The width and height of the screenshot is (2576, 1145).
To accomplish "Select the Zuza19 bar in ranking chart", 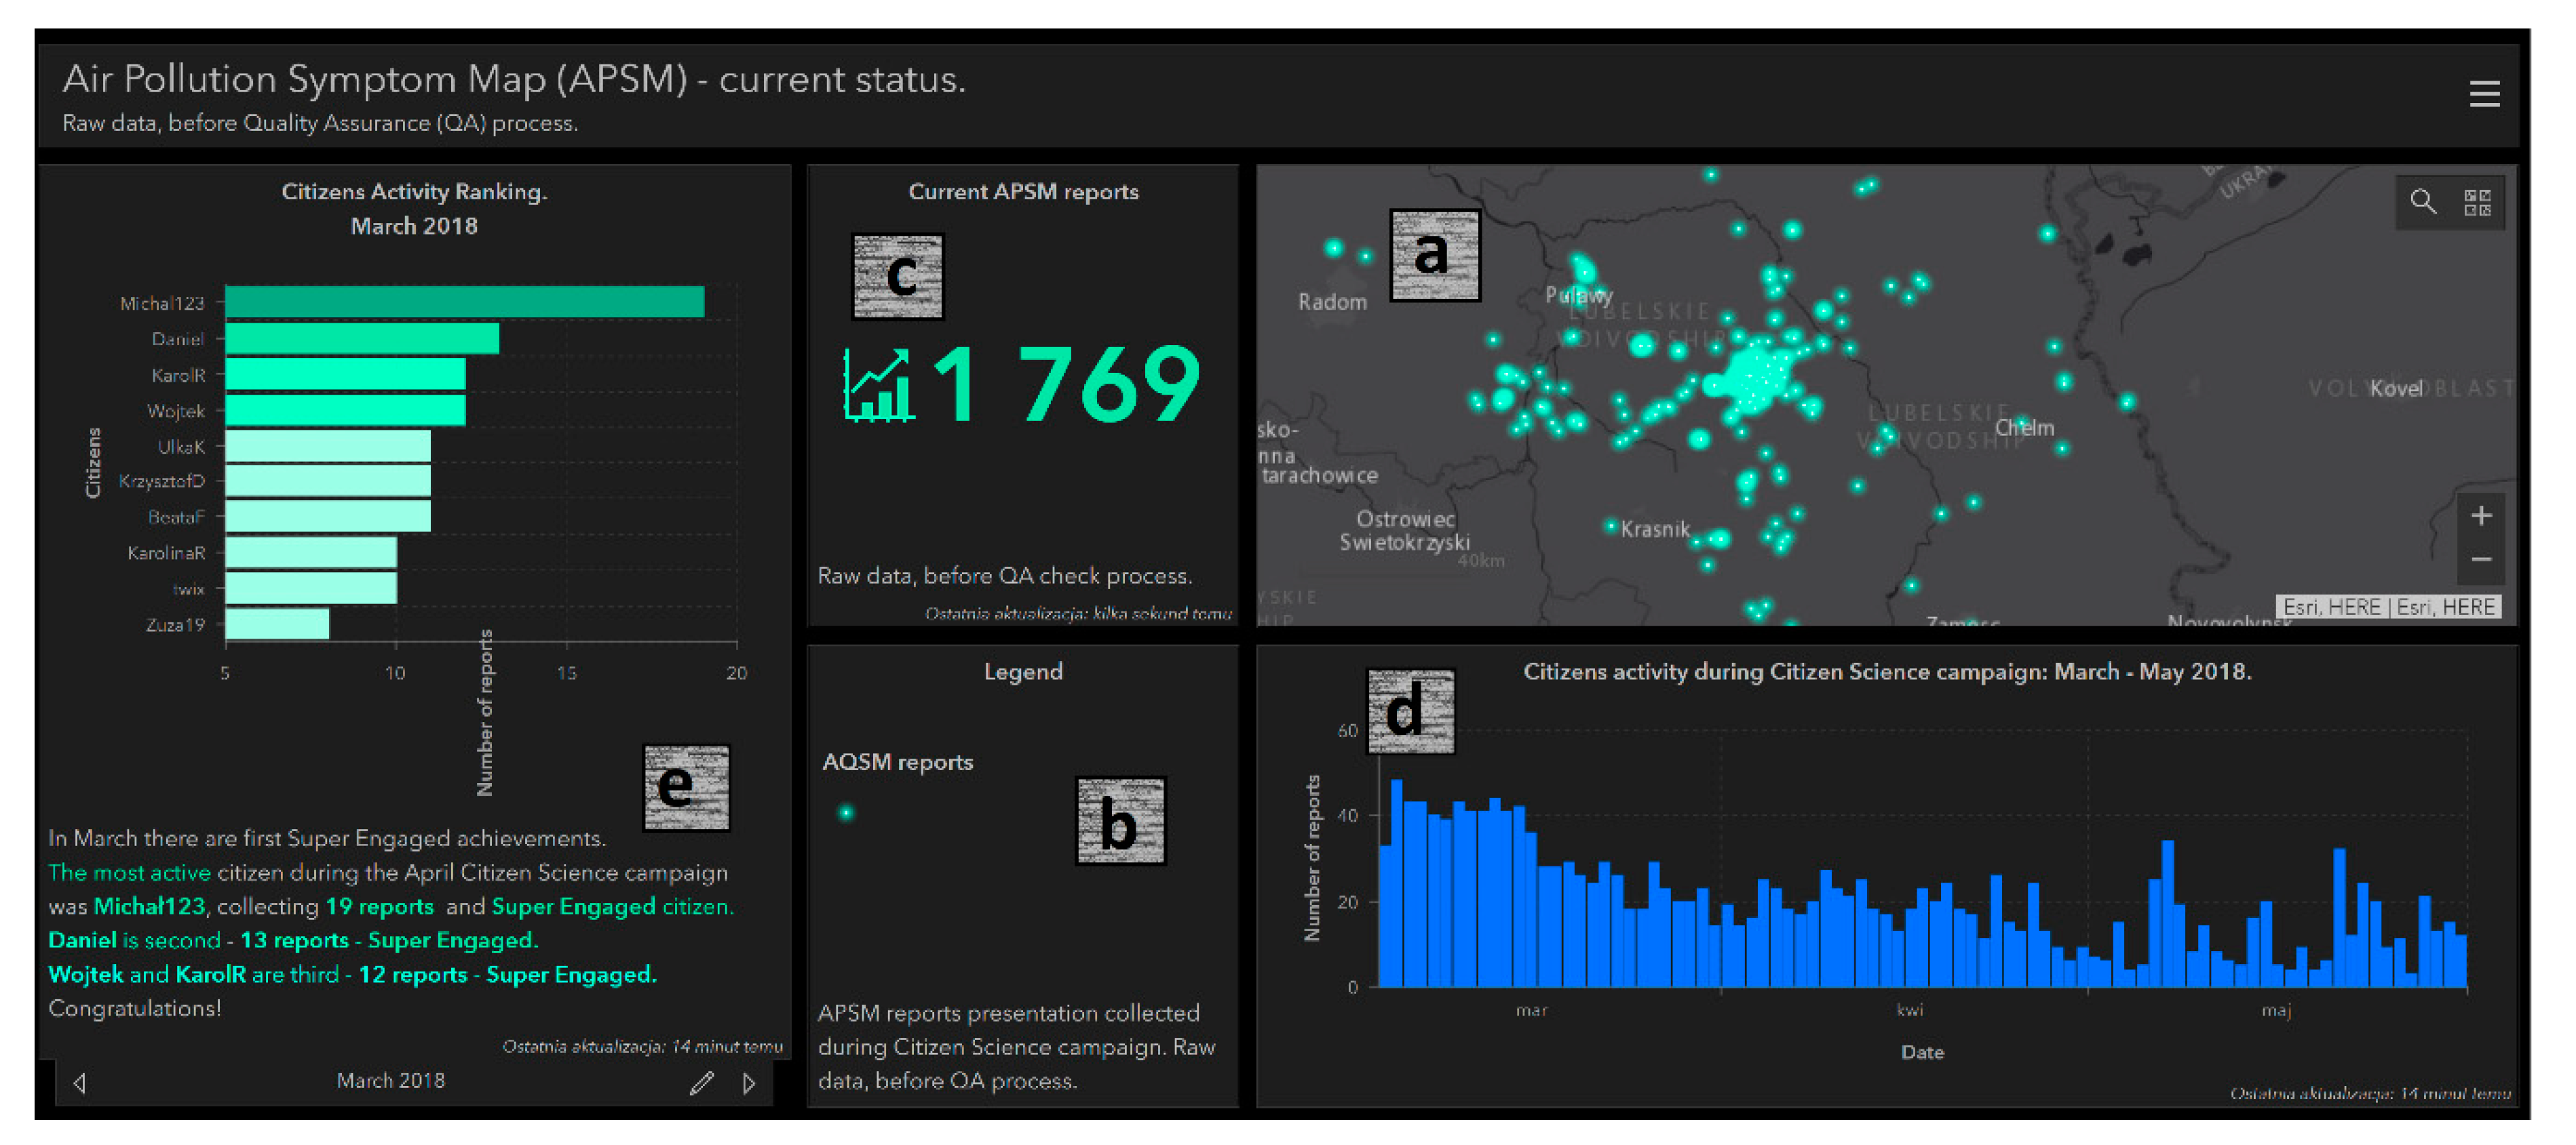I will pyautogui.click(x=277, y=624).
